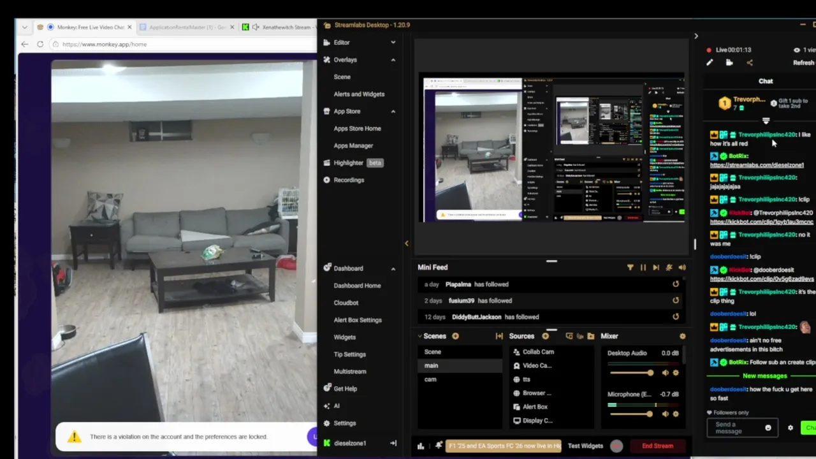Viewport: 816px width, 459px height.
Task: Click the Recordings icon in sidebar
Action: tap(327, 180)
